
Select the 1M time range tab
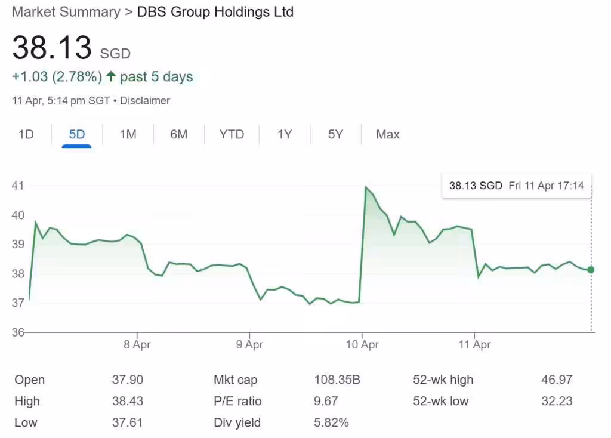point(127,134)
